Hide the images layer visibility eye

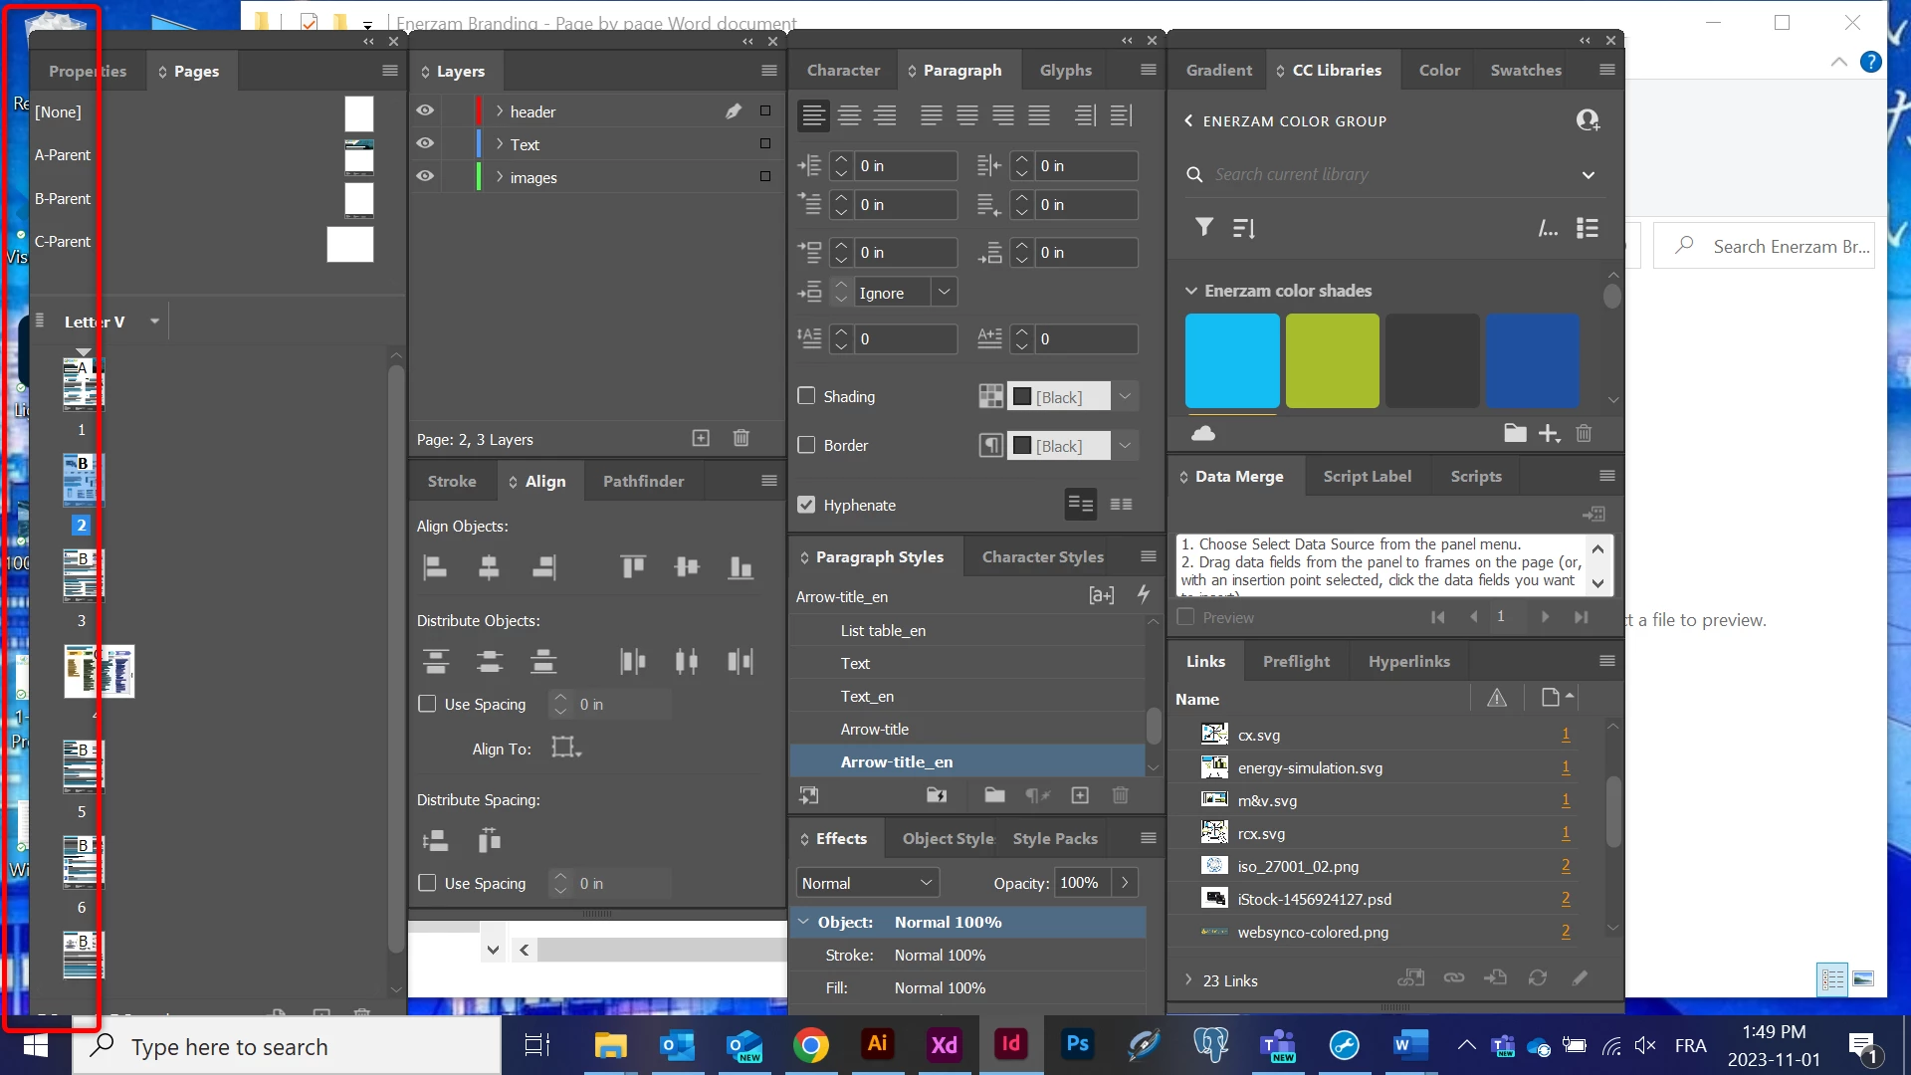click(425, 177)
